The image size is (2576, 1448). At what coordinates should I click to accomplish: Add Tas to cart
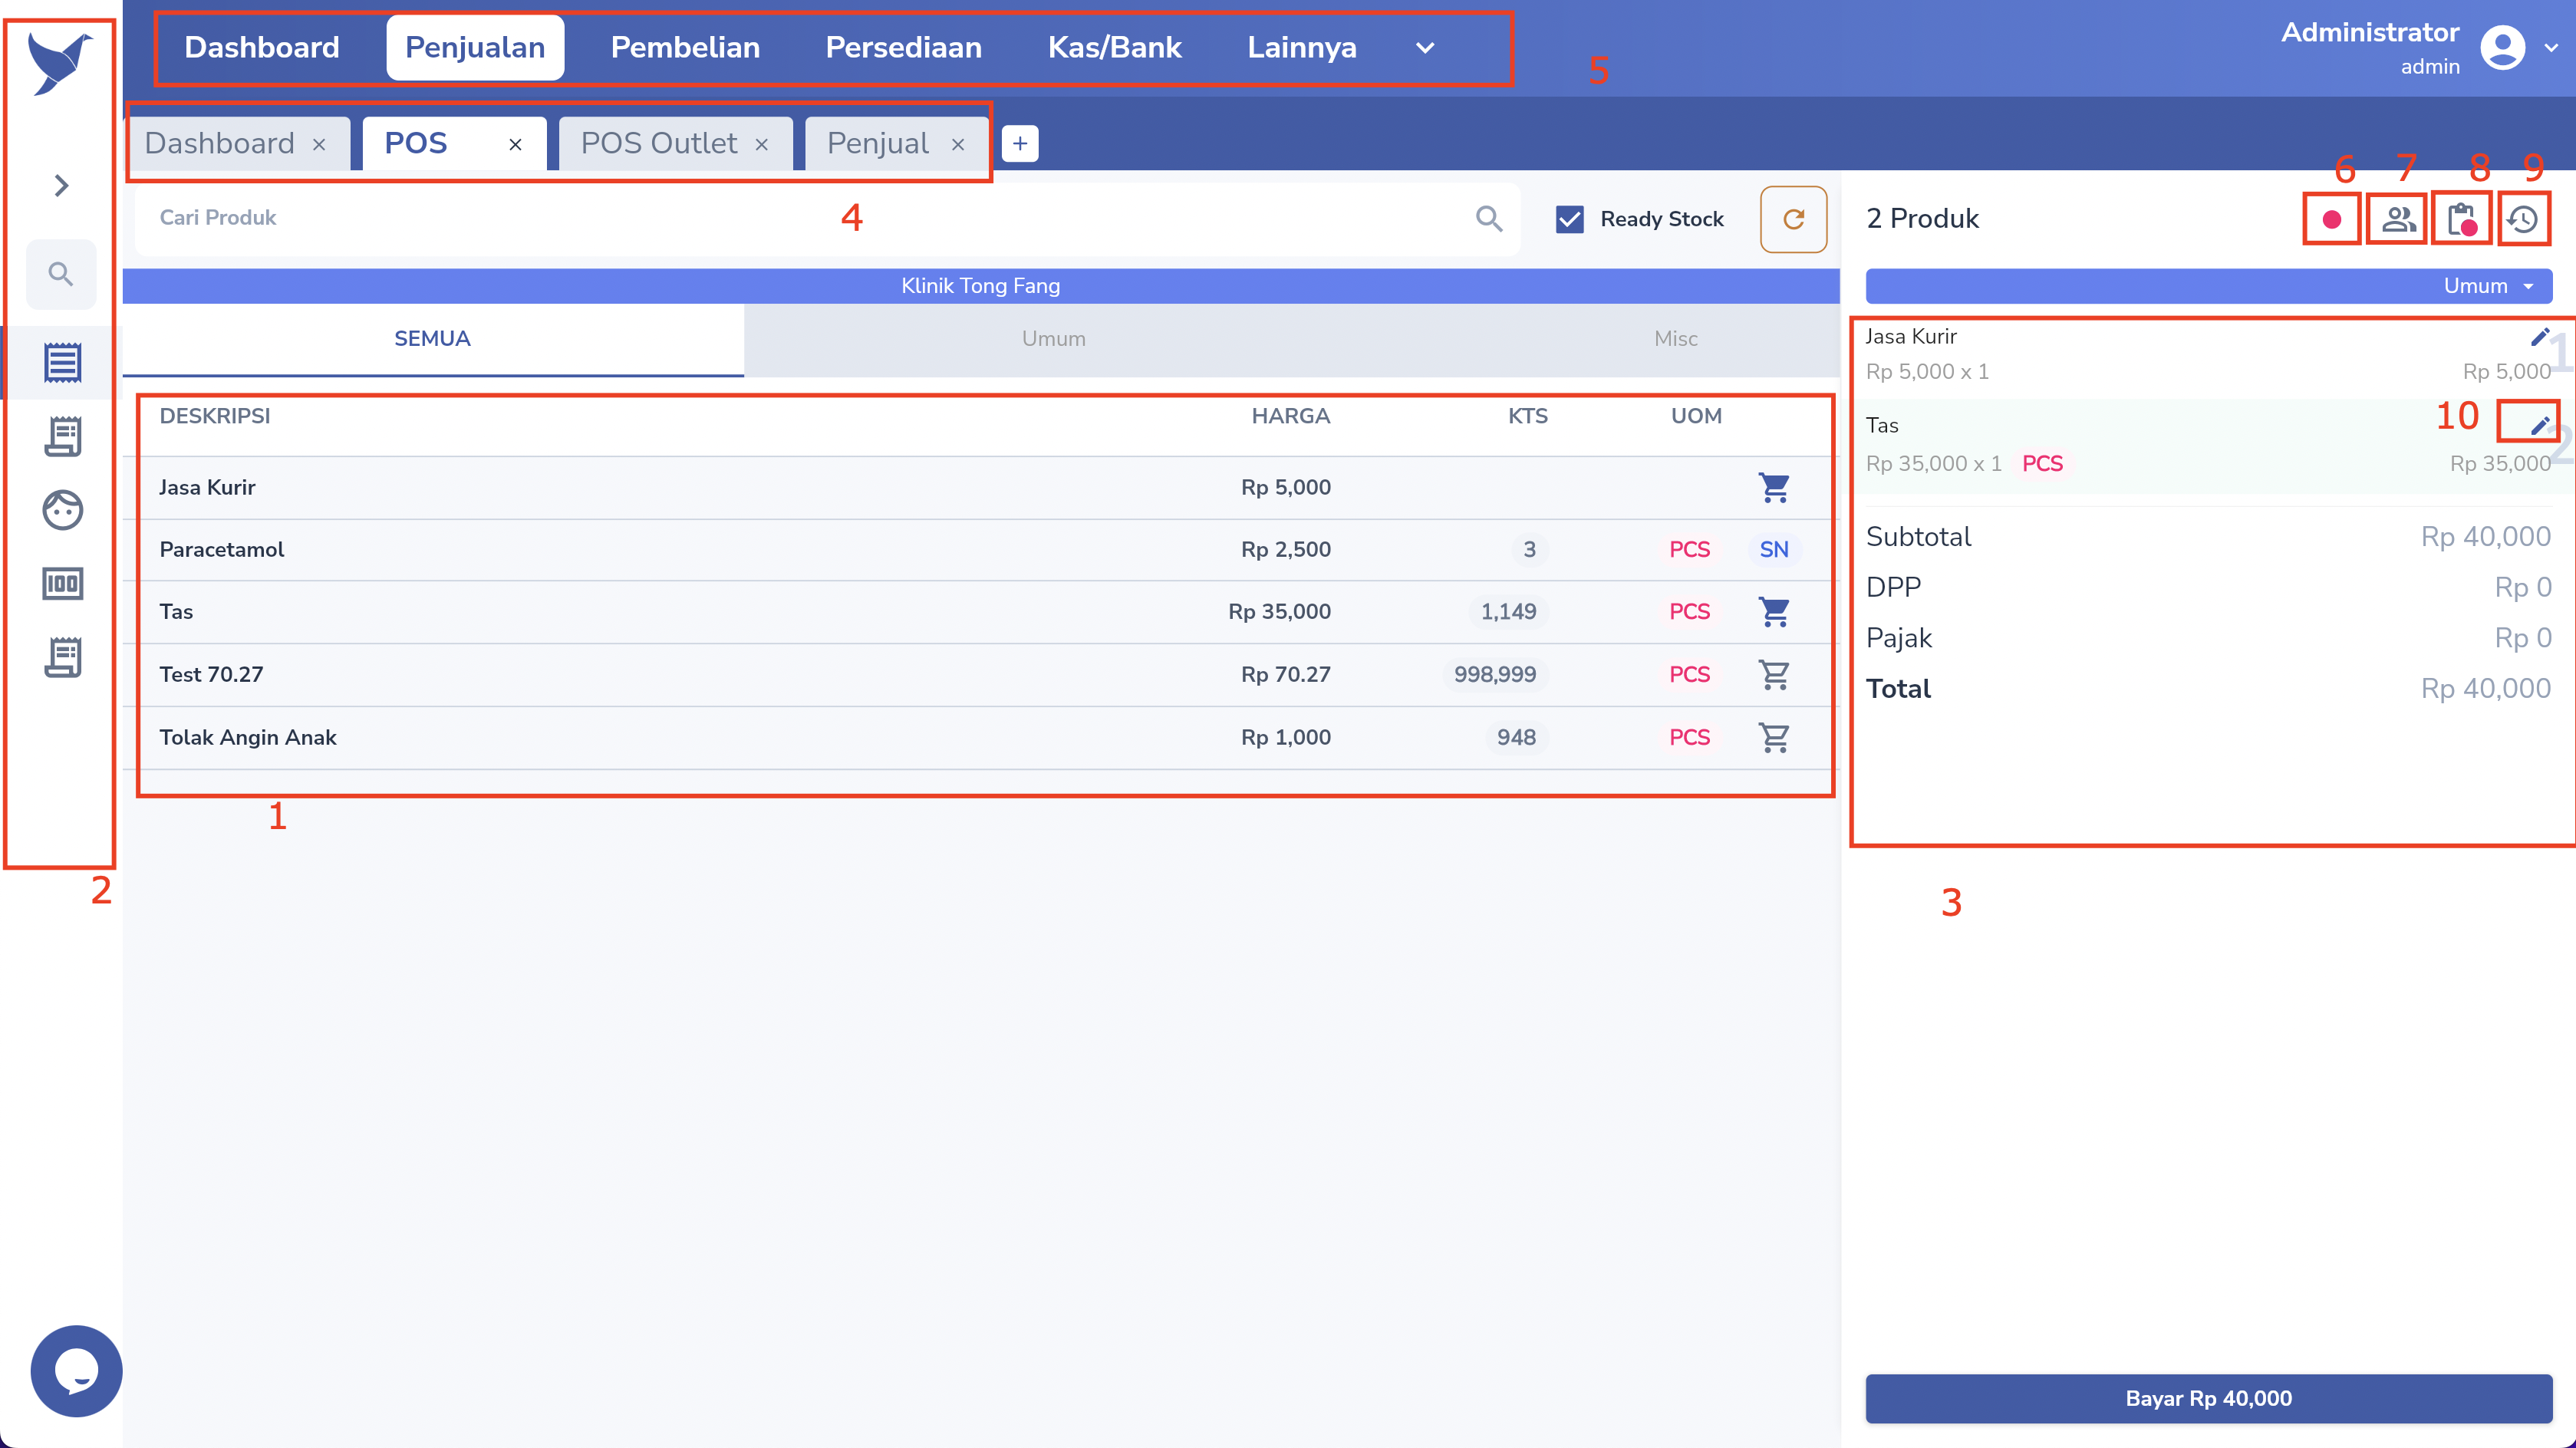tap(1774, 611)
